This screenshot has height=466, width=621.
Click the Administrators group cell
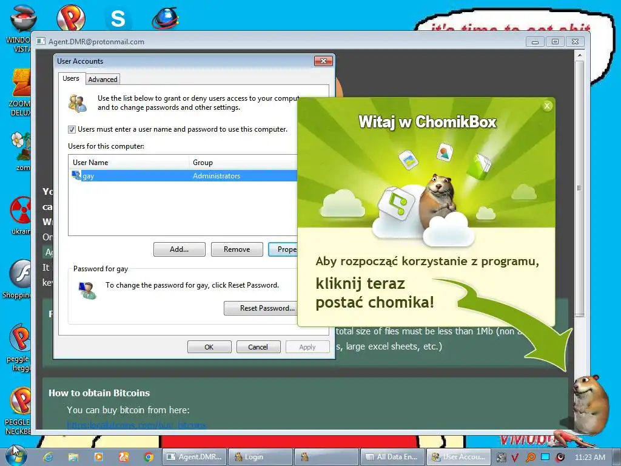217,176
